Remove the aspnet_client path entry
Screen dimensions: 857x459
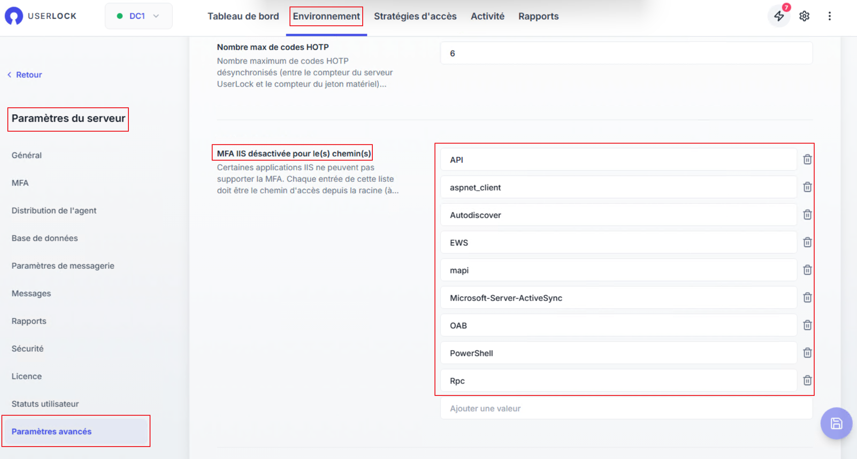[x=807, y=187]
